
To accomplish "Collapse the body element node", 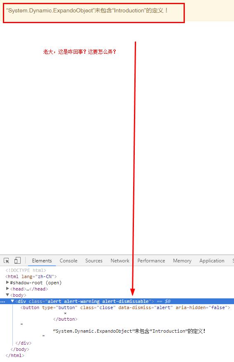I will pyautogui.click(x=7, y=295).
